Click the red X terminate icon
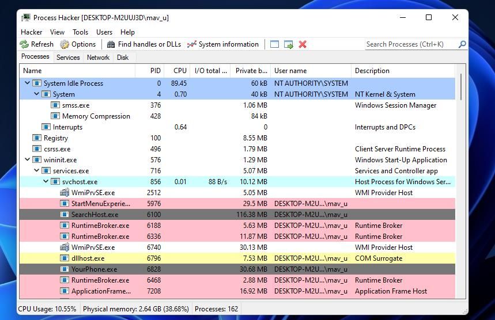495x320 pixels. (x=303, y=44)
